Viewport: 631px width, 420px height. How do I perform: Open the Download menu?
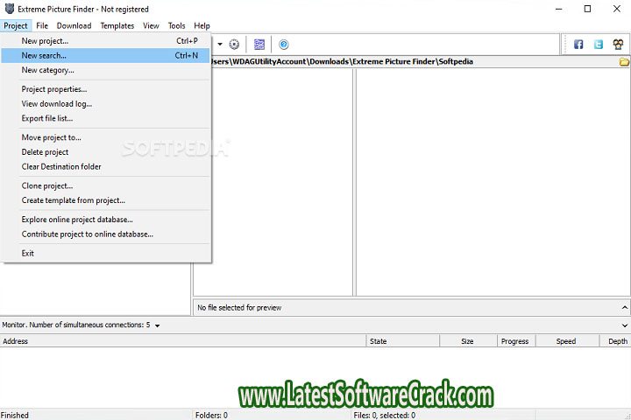pos(74,25)
